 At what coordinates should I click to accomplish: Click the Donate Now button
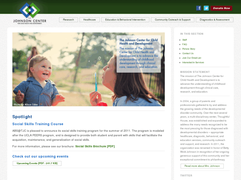(221, 8)
